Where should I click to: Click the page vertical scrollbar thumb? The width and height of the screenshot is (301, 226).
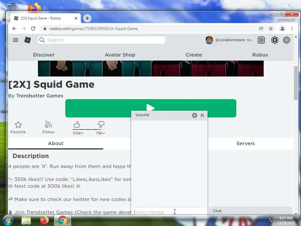(x=296, y=83)
